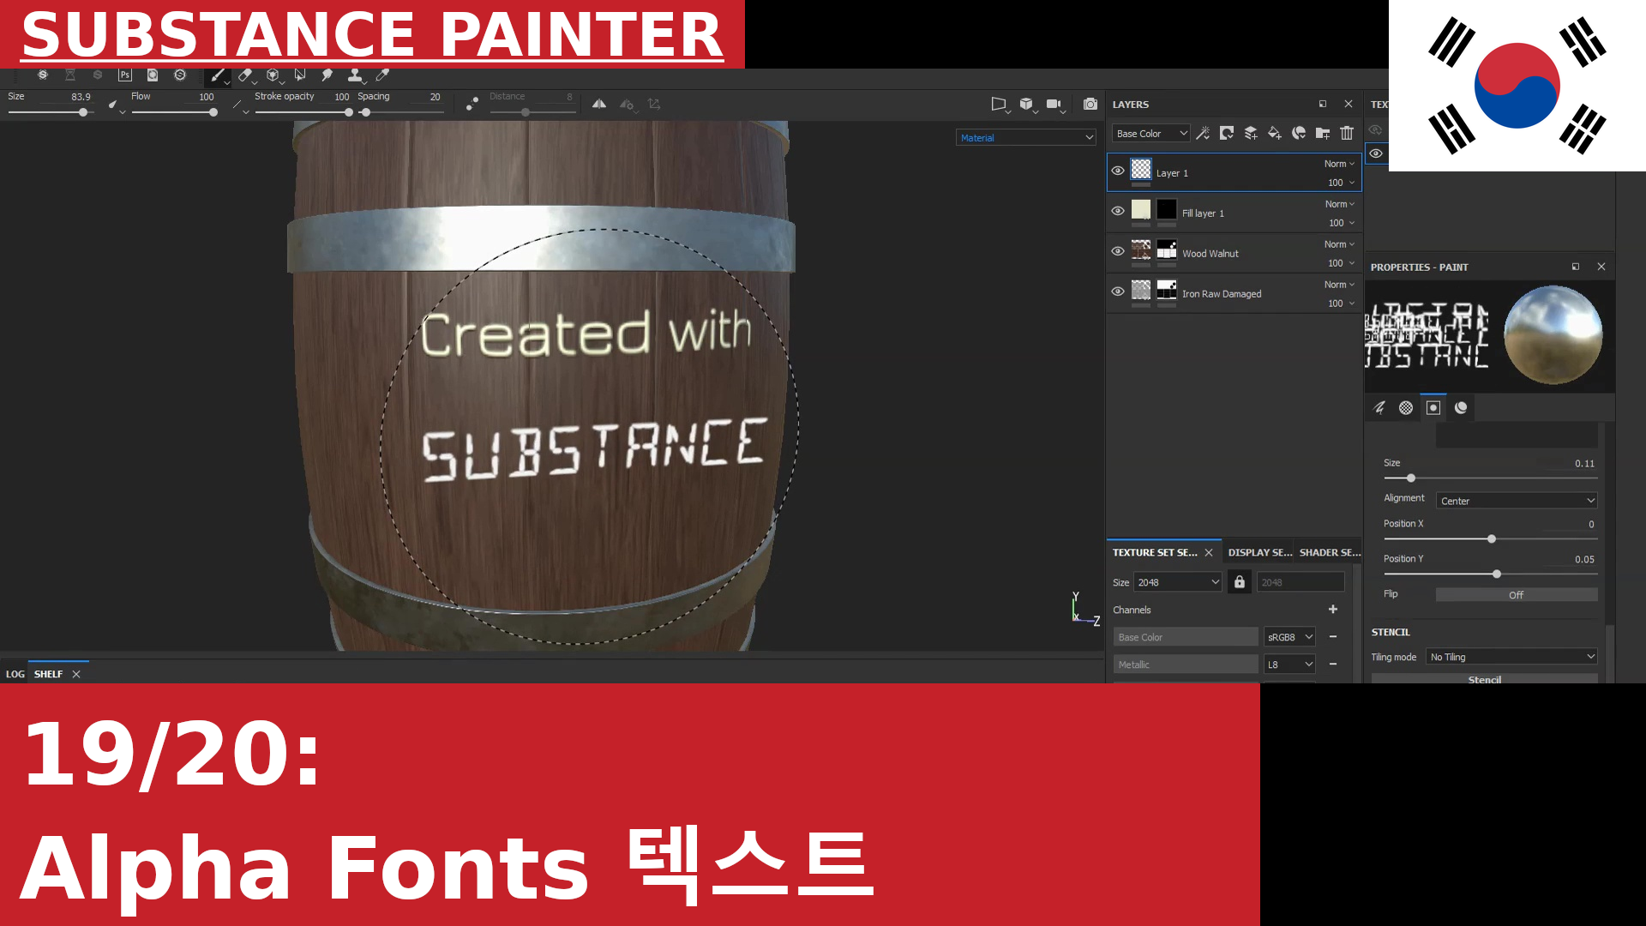Open the Alignment Center dropdown

1517,501
